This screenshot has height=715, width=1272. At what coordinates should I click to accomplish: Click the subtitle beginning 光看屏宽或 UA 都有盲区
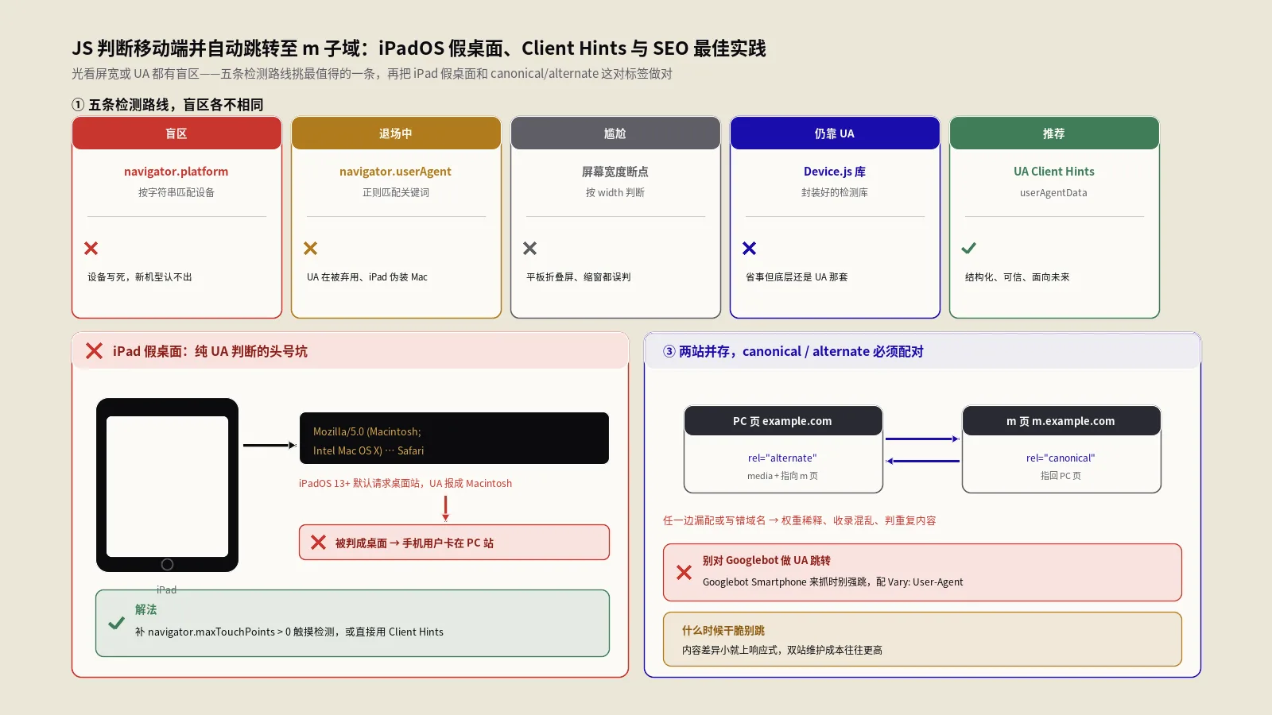pos(372,74)
